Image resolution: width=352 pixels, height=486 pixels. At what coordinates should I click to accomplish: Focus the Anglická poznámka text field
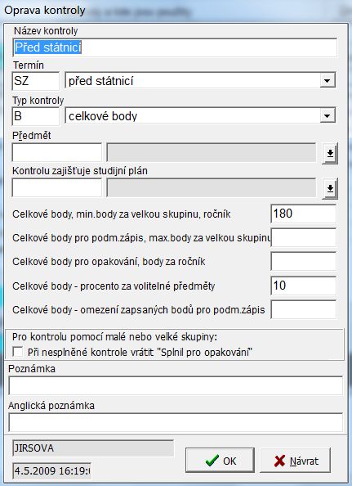click(176, 422)
